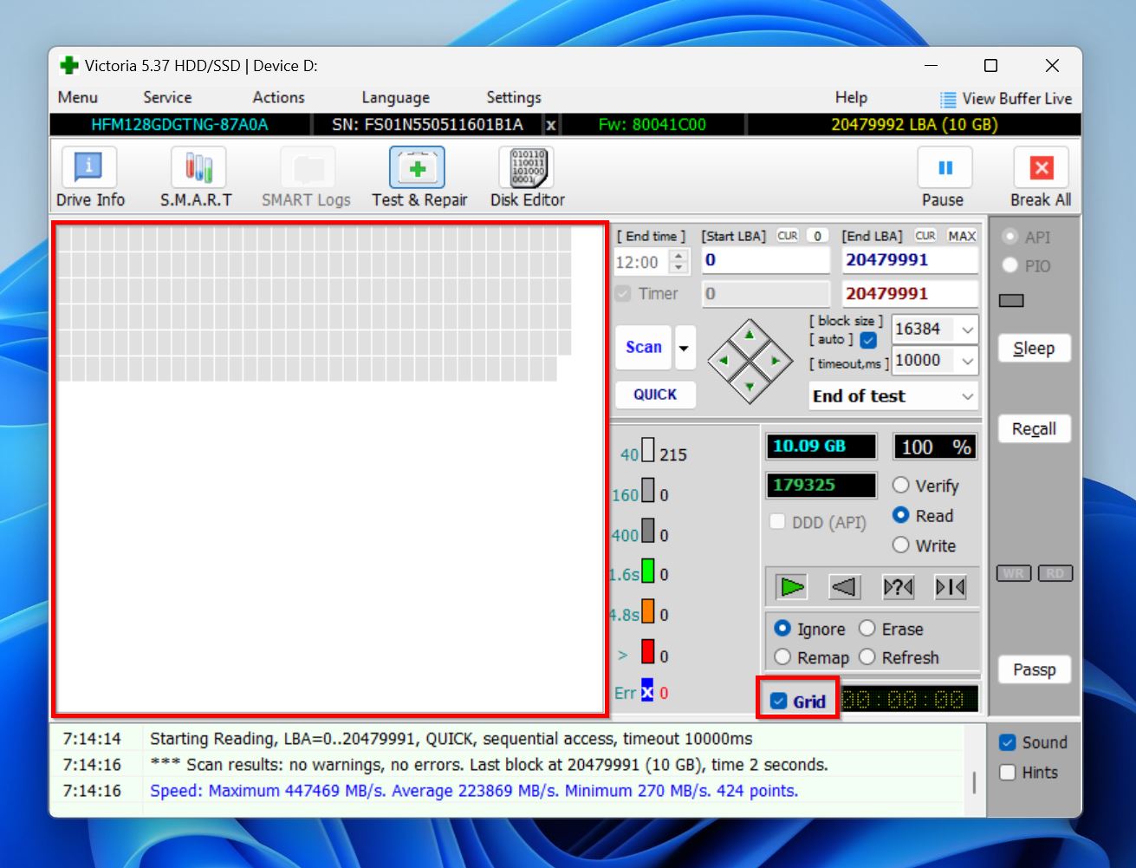Viewport: 1136px width, 868px height.
Task: Disable the Grid display
Action: click(778, 699)
